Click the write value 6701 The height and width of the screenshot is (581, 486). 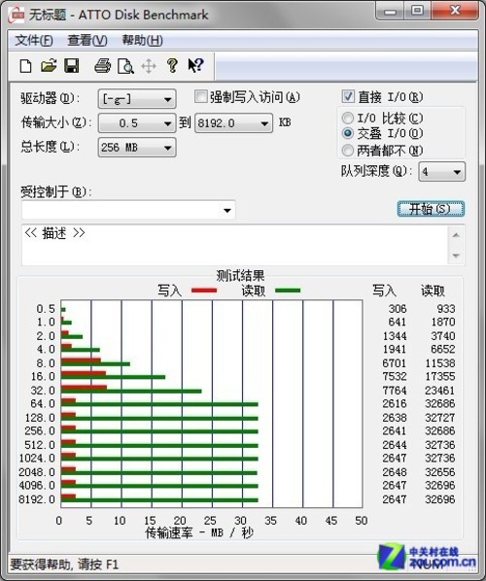[x=395, y=363]
